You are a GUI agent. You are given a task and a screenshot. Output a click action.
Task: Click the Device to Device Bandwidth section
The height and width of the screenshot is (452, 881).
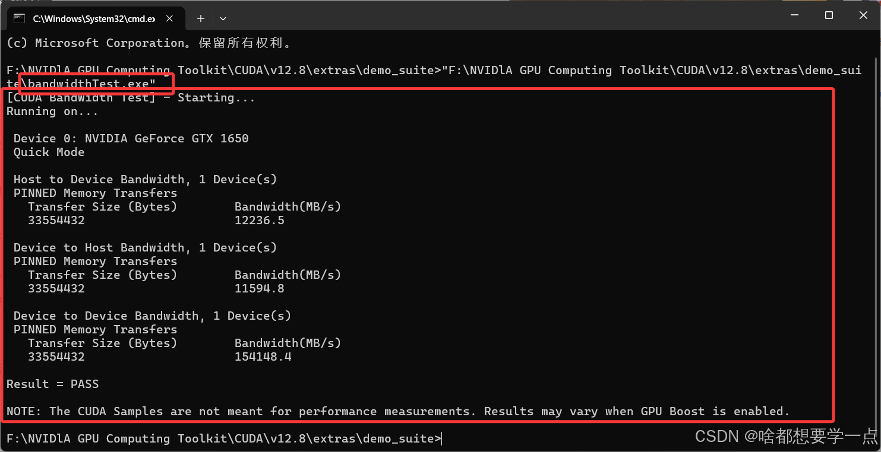[152, 316]
